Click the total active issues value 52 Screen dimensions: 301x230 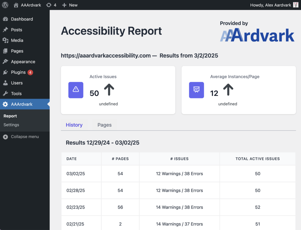(x=257, y=207)
